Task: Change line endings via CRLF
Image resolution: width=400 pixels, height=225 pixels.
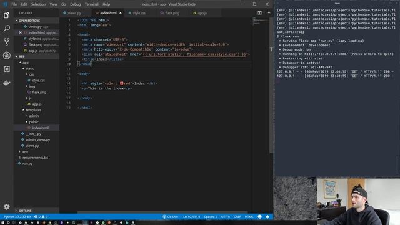Action: [x=237, y=217]
